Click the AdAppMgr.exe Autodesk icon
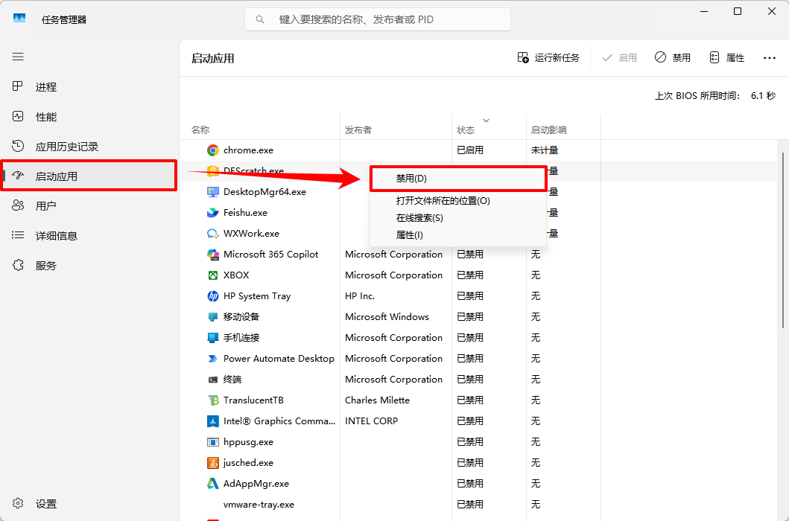The image size is (789, 521). coord(213,484)
